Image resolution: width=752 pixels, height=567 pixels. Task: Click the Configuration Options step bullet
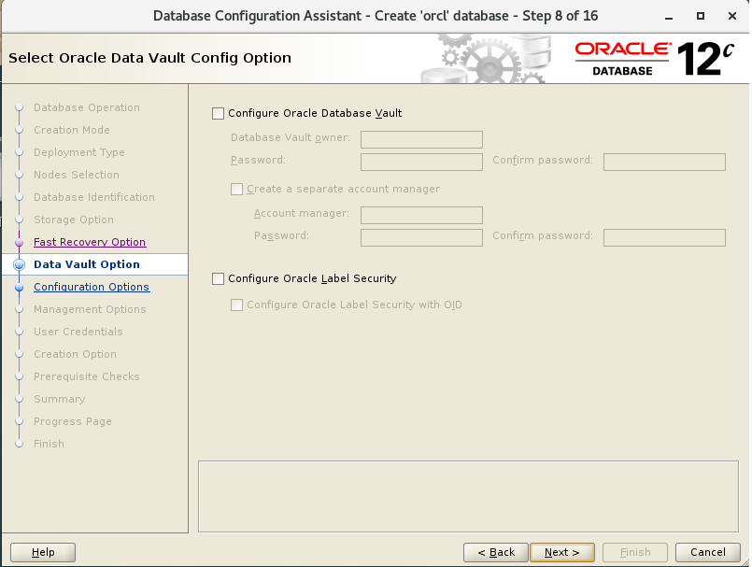(x=20, y=288)
